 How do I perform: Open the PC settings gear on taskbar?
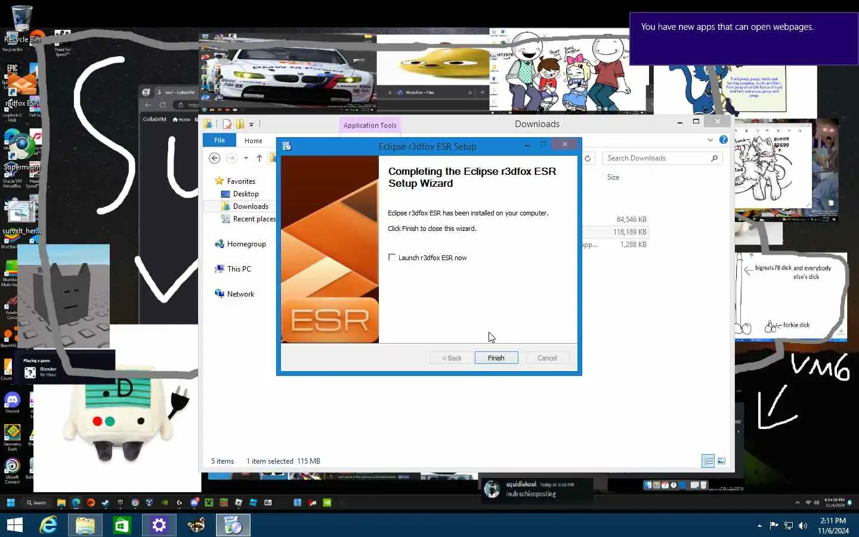pos(159,525)
